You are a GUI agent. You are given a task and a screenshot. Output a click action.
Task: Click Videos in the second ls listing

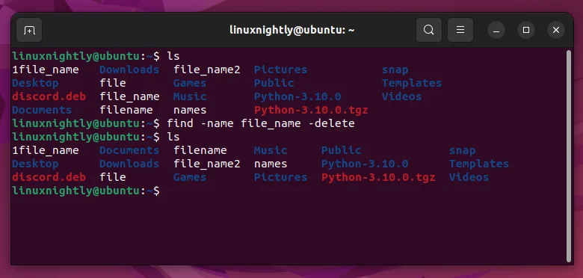click(469, 177)
